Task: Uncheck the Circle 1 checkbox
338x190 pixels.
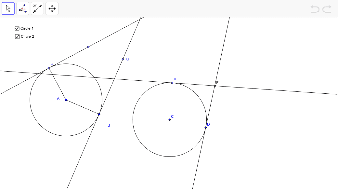Action: [x=17, y=28]
